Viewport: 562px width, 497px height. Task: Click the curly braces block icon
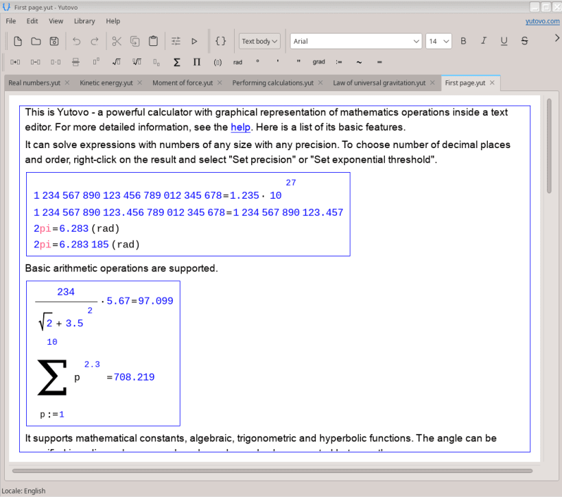221,41
